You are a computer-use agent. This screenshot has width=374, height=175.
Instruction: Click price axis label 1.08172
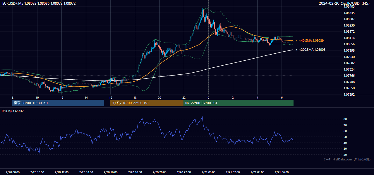pos(349,32)
